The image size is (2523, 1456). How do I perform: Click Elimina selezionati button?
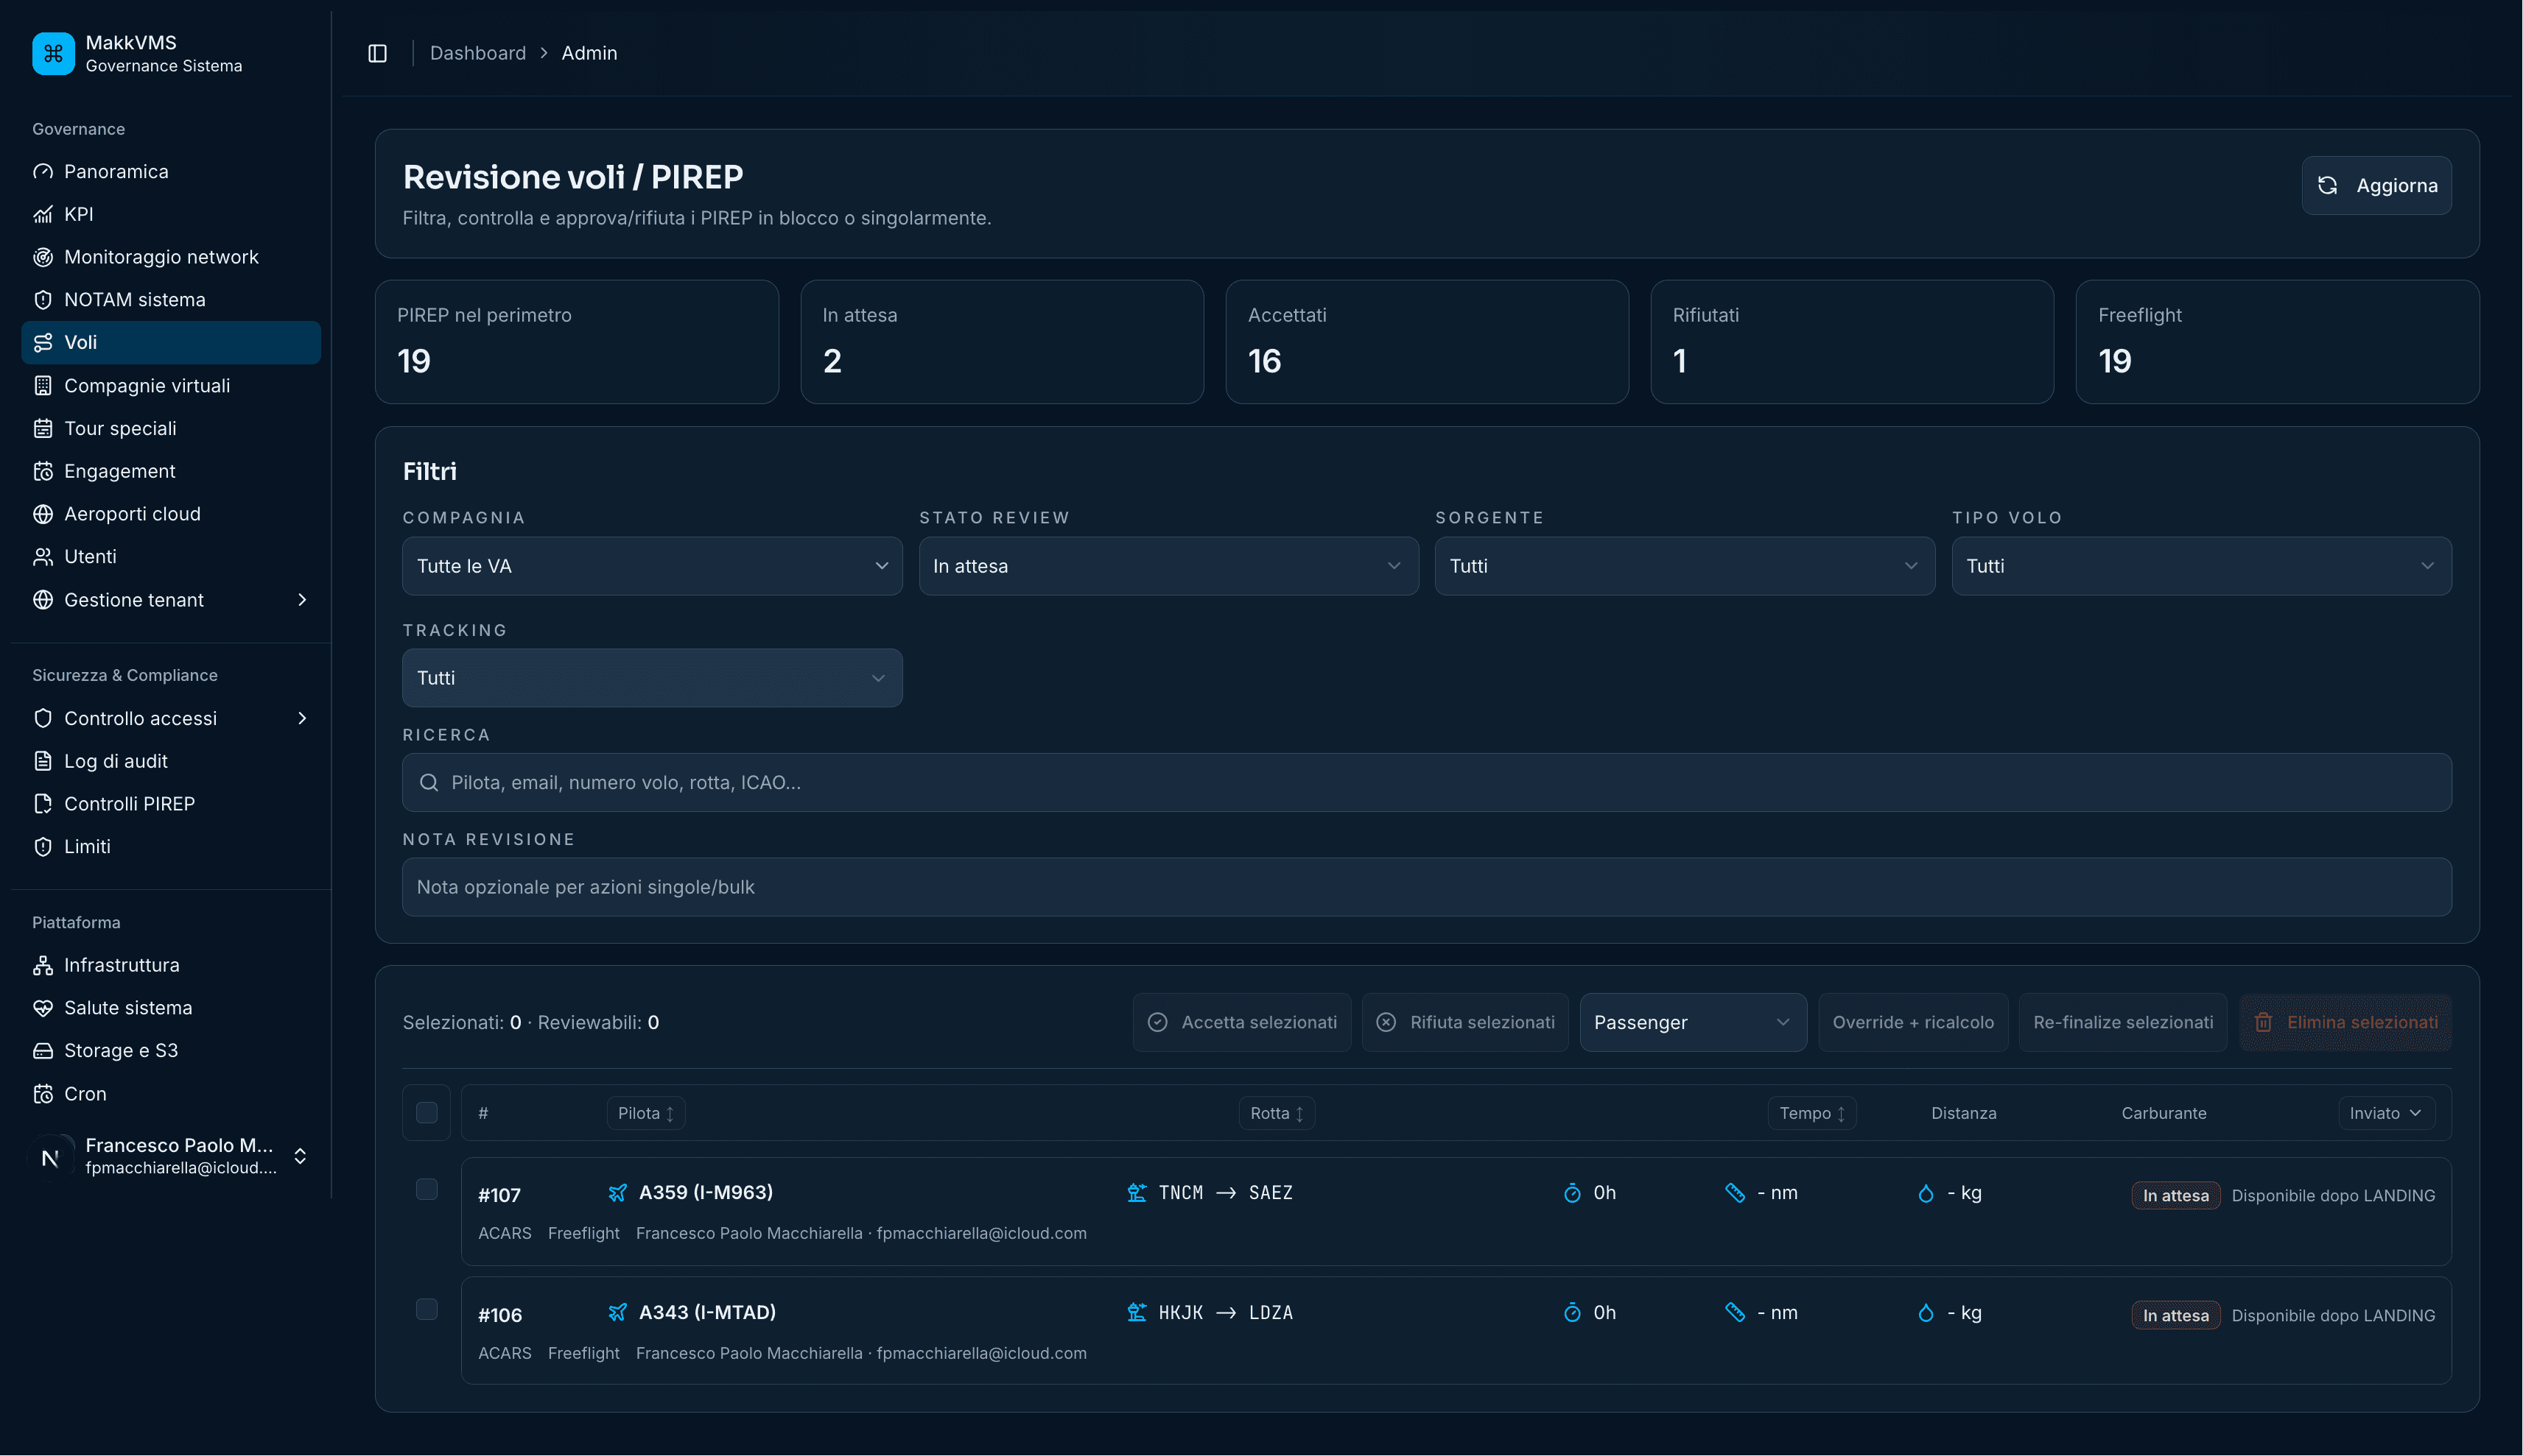click(x=2345, y=1022)
